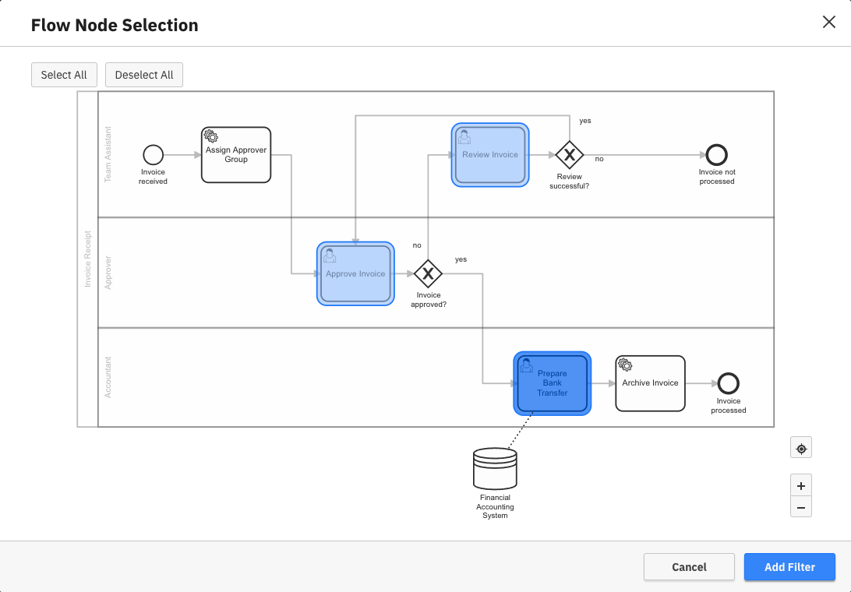
Task: Select the Archive Invoice task
Action: [650, 383]
